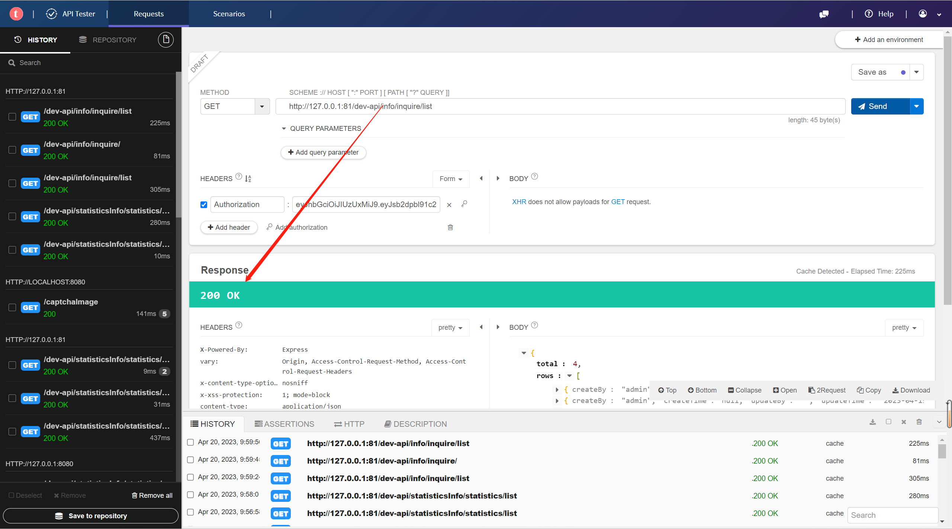Click Add query parameter button
This screenshot has width=952, height=529.
click(323, 151)
